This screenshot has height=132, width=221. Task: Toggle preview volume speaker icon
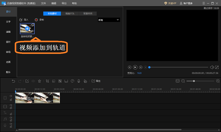[212, 67]
